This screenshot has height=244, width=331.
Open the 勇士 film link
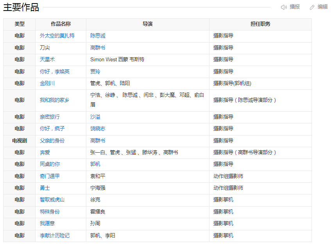click(45, 188)
